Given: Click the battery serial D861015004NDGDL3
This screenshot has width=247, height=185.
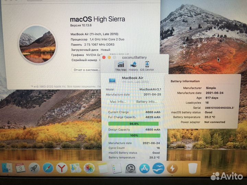Looking at the screenshot, I should pos(220,108).
